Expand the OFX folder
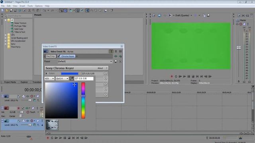The image size is (255, 143). pos(6,35)
